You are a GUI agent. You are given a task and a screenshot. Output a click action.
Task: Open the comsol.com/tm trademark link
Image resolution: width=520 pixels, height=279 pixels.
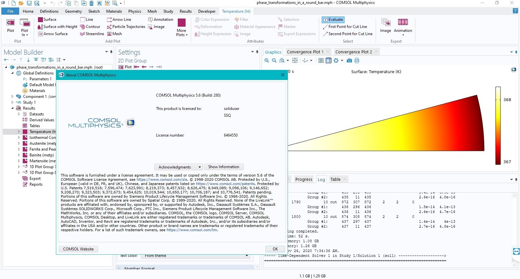pos(192,230)
